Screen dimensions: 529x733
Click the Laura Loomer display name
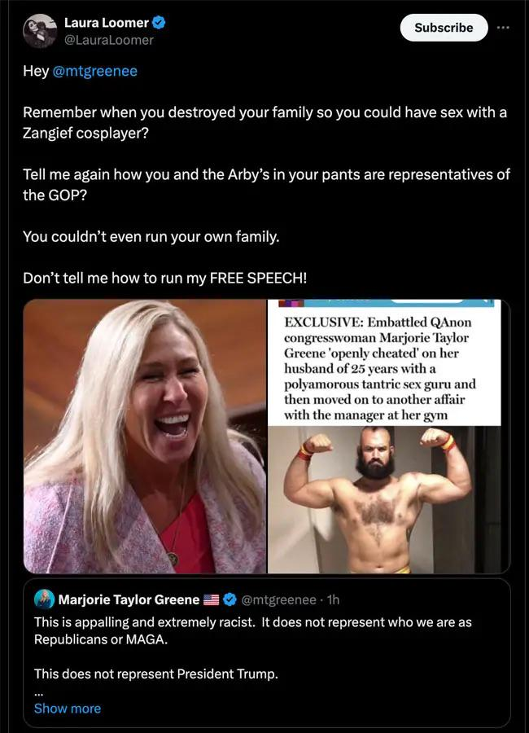point(106,23)
